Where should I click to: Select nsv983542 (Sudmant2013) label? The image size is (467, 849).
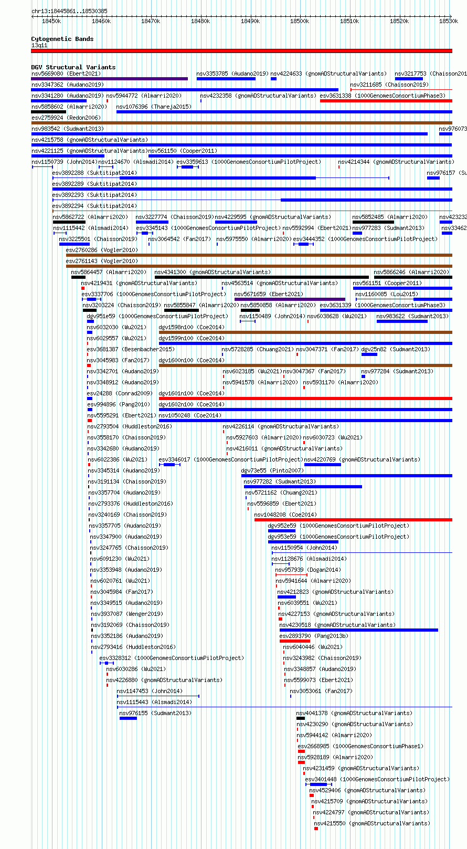tap(68, 129)
